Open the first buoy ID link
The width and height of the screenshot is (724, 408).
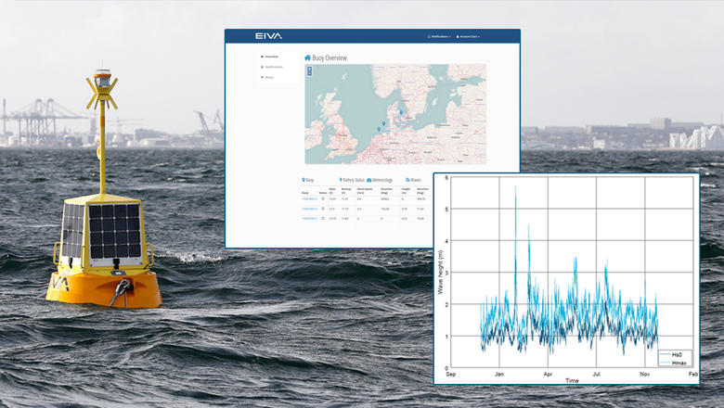coord(309,199)
